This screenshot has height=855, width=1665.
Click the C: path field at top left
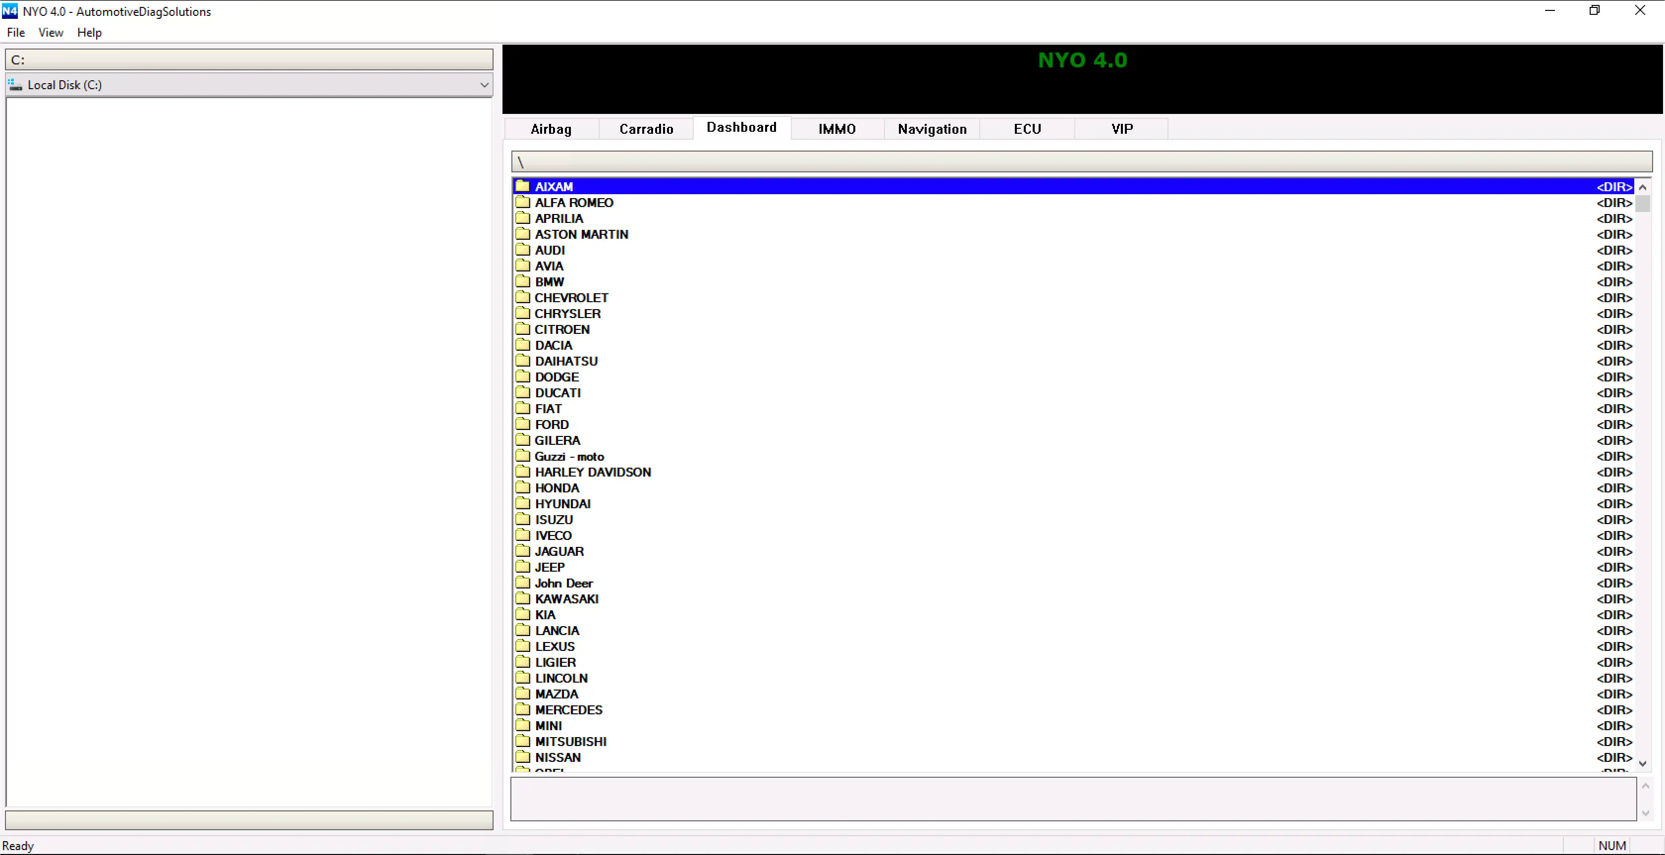coord(249,59)
